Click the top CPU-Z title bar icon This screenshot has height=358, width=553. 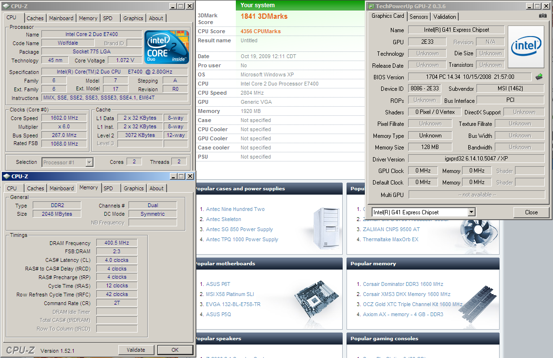pyautogui.click(x=6, y=6)
